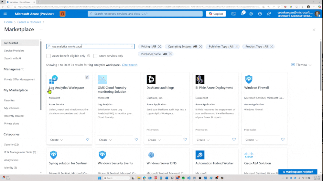This screenshot has height=181, width=323.
Task: Open the Windows Server DNS icon
Action: [x=151, y=155]
